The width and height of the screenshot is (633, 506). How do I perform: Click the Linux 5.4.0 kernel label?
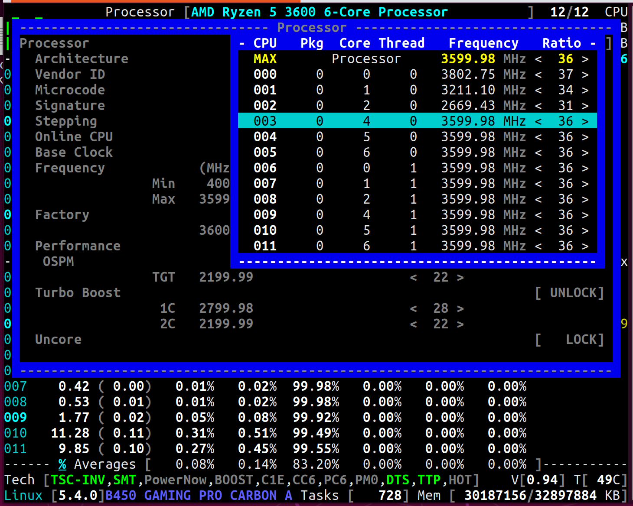[54, 495]
